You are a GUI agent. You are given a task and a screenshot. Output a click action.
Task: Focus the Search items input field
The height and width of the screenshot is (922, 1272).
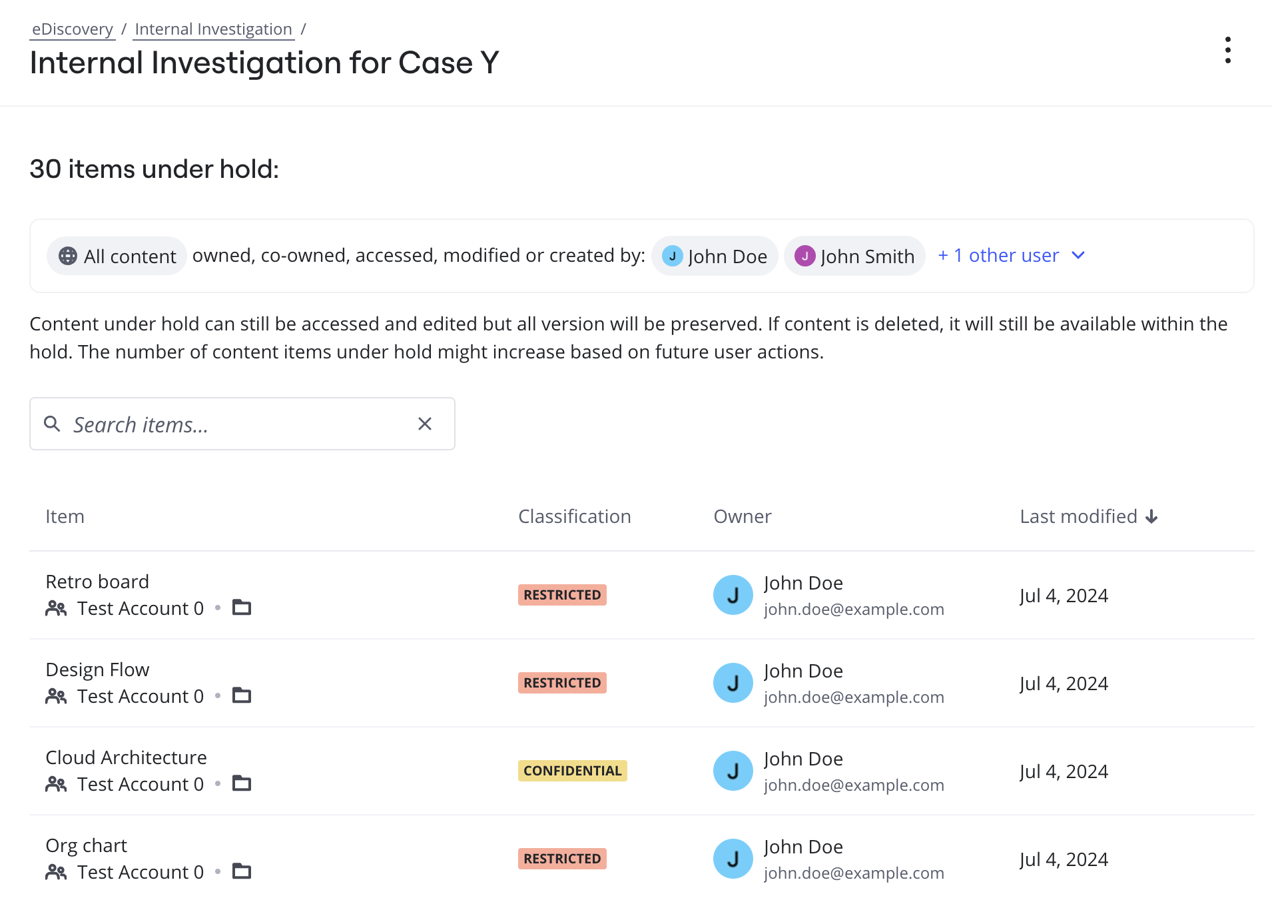(240, 424)
